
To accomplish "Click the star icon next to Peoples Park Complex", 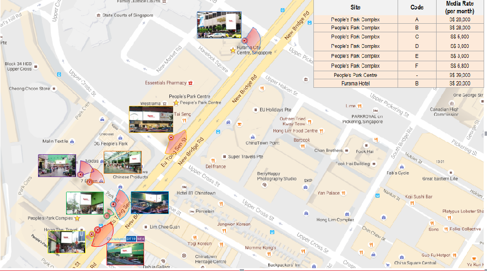I will (78, 218).
